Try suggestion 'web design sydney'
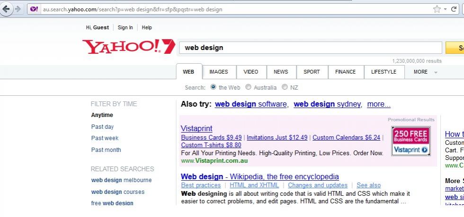Screen dimensions: 464x217 327,104
